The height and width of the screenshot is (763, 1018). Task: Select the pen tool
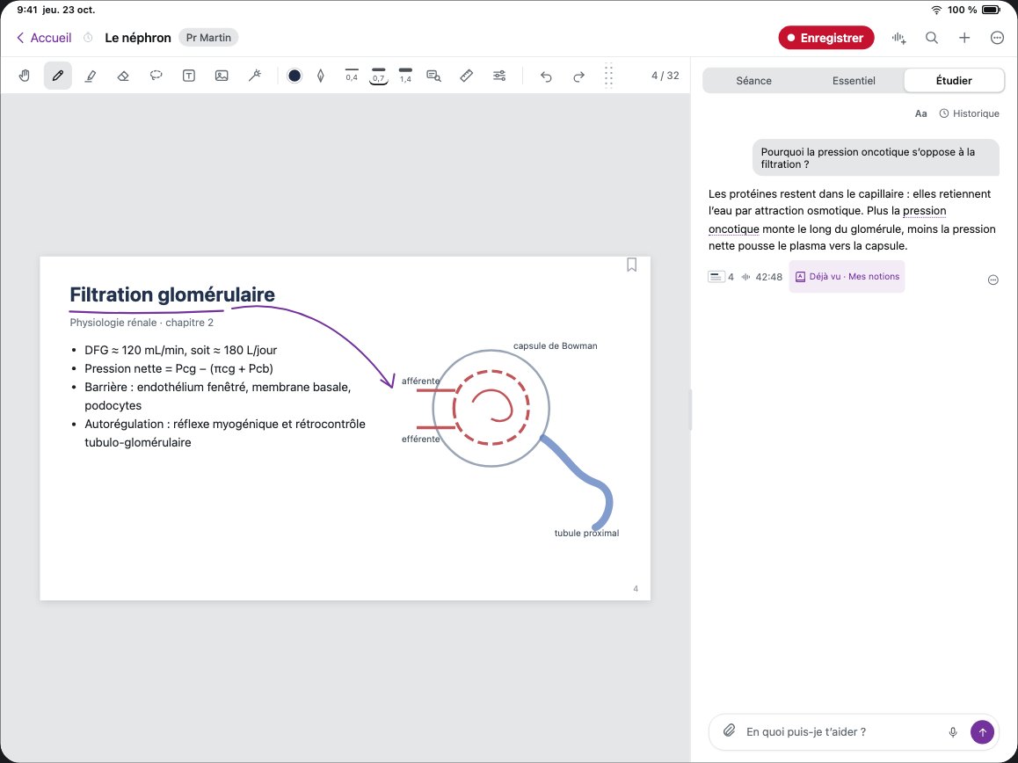58,76
